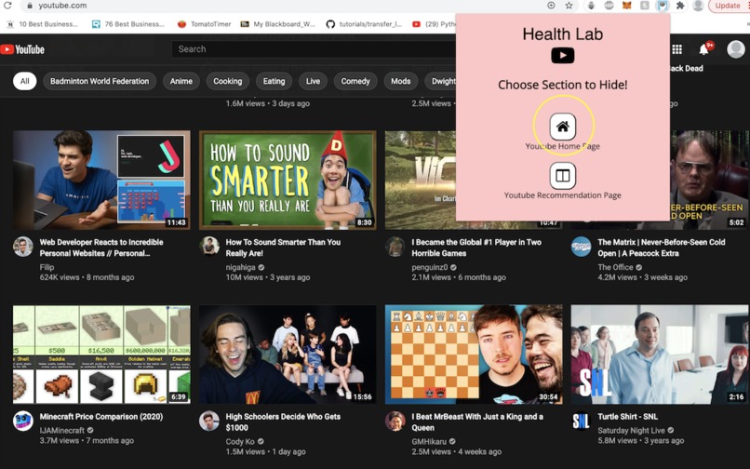
Task: Open title 'The Matrix | Never-Before-Seen Cold Open'
Action: tap(662, 248)
